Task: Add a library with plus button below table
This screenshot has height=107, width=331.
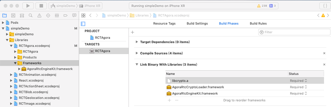Action: [x=169, y=100]
